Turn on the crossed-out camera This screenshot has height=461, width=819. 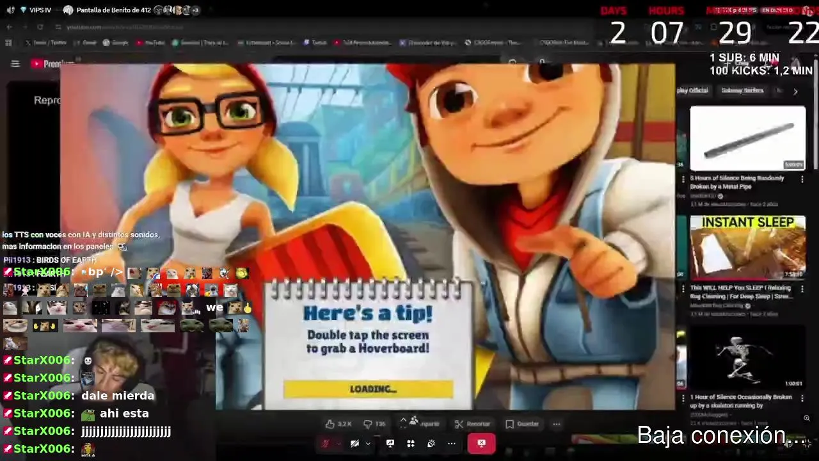[354, 443]
